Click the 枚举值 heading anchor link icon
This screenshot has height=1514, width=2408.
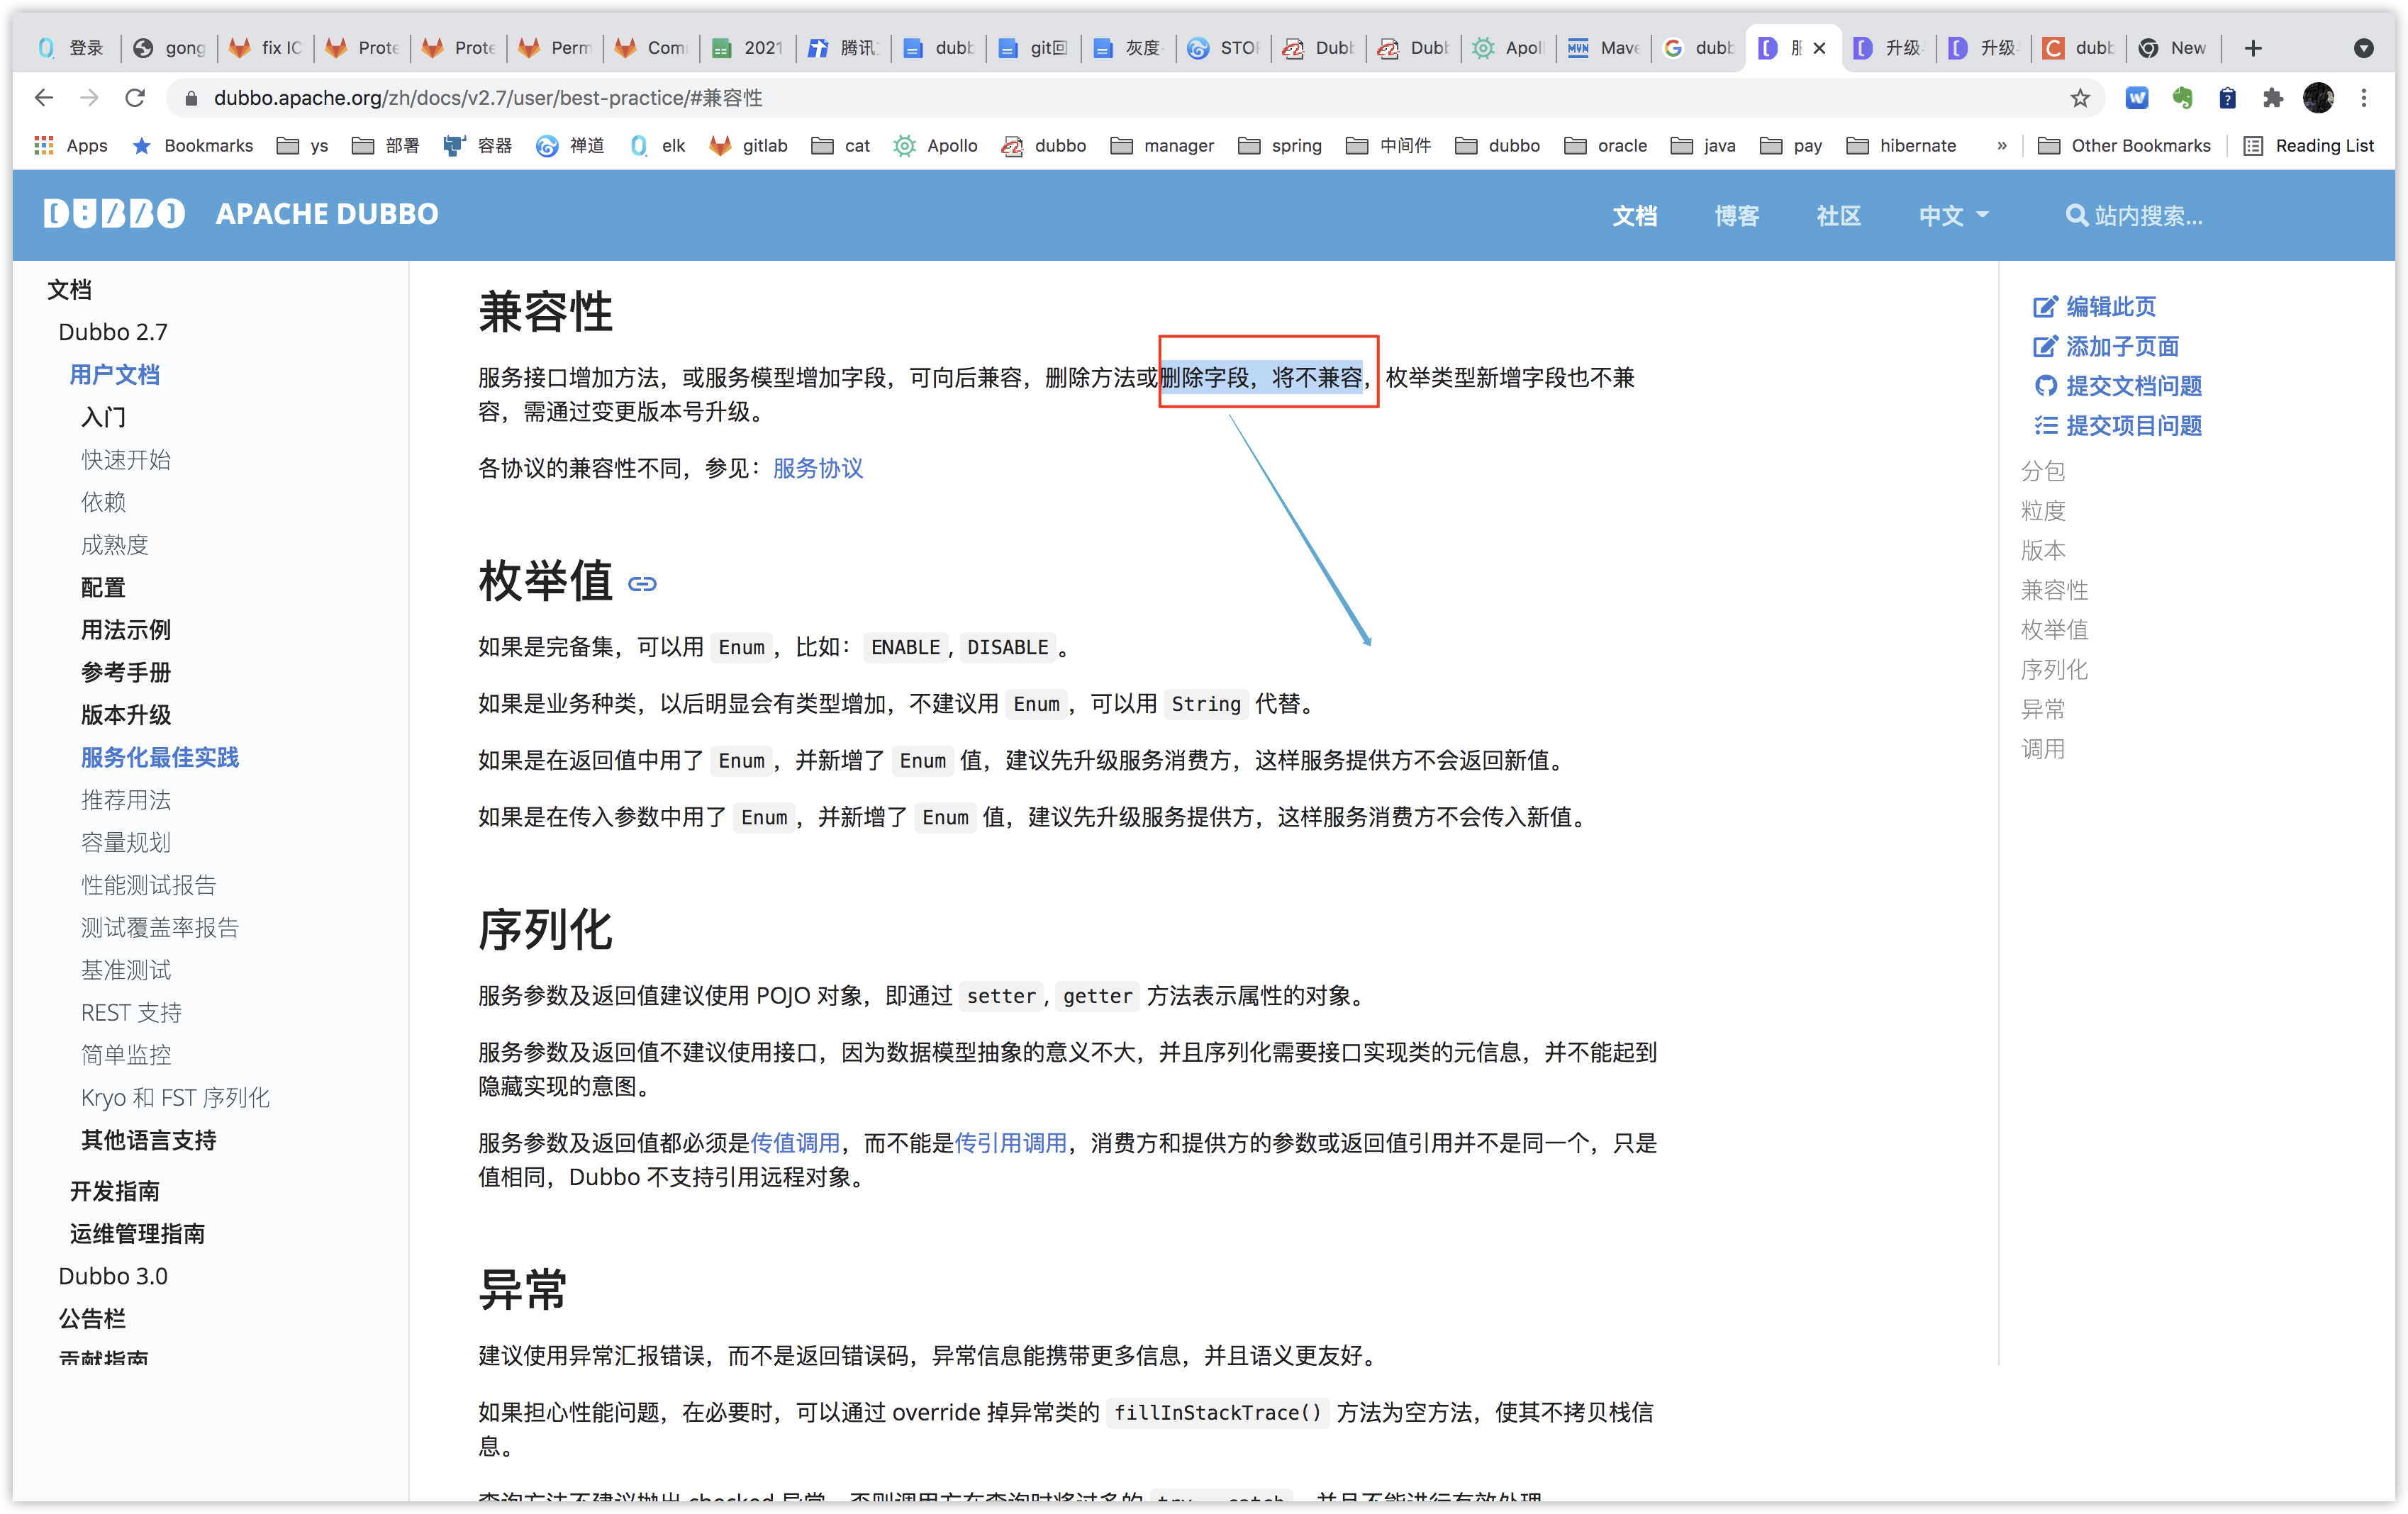642,583
